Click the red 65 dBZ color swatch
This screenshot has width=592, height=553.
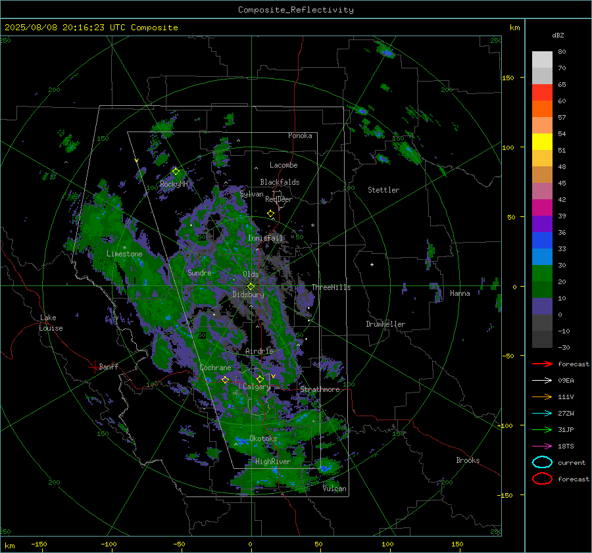point(542,93)
